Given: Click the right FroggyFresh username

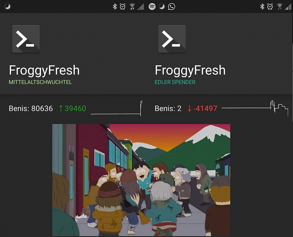Looking at the screenshot, I should coord(190,71).
